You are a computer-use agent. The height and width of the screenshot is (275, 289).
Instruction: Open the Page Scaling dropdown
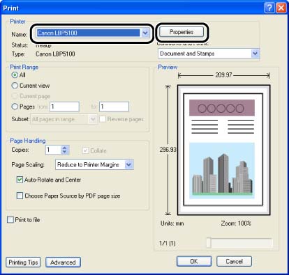(128, 165)
